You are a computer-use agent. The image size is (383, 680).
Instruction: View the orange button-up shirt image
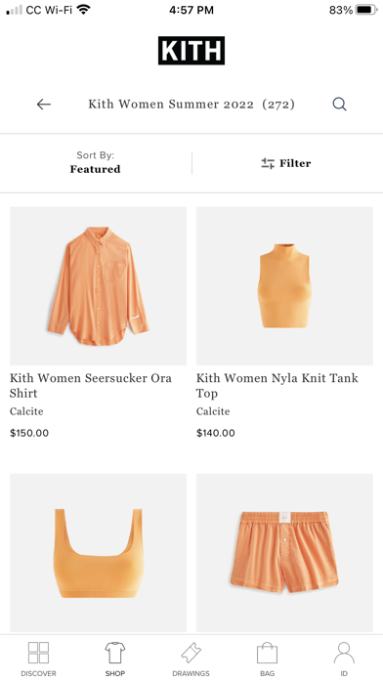coord(98,286)
